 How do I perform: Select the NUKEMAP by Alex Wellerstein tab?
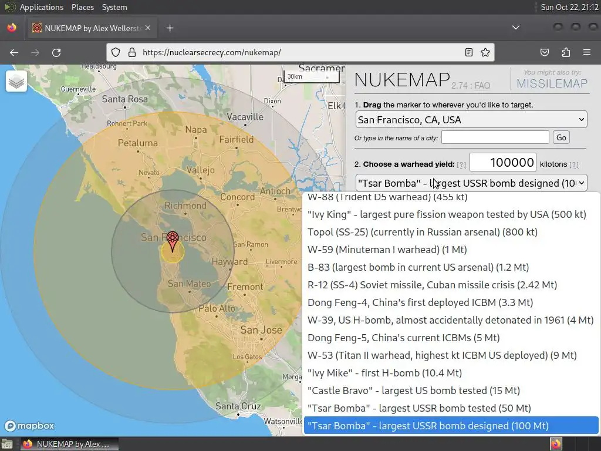click(92, 28)
